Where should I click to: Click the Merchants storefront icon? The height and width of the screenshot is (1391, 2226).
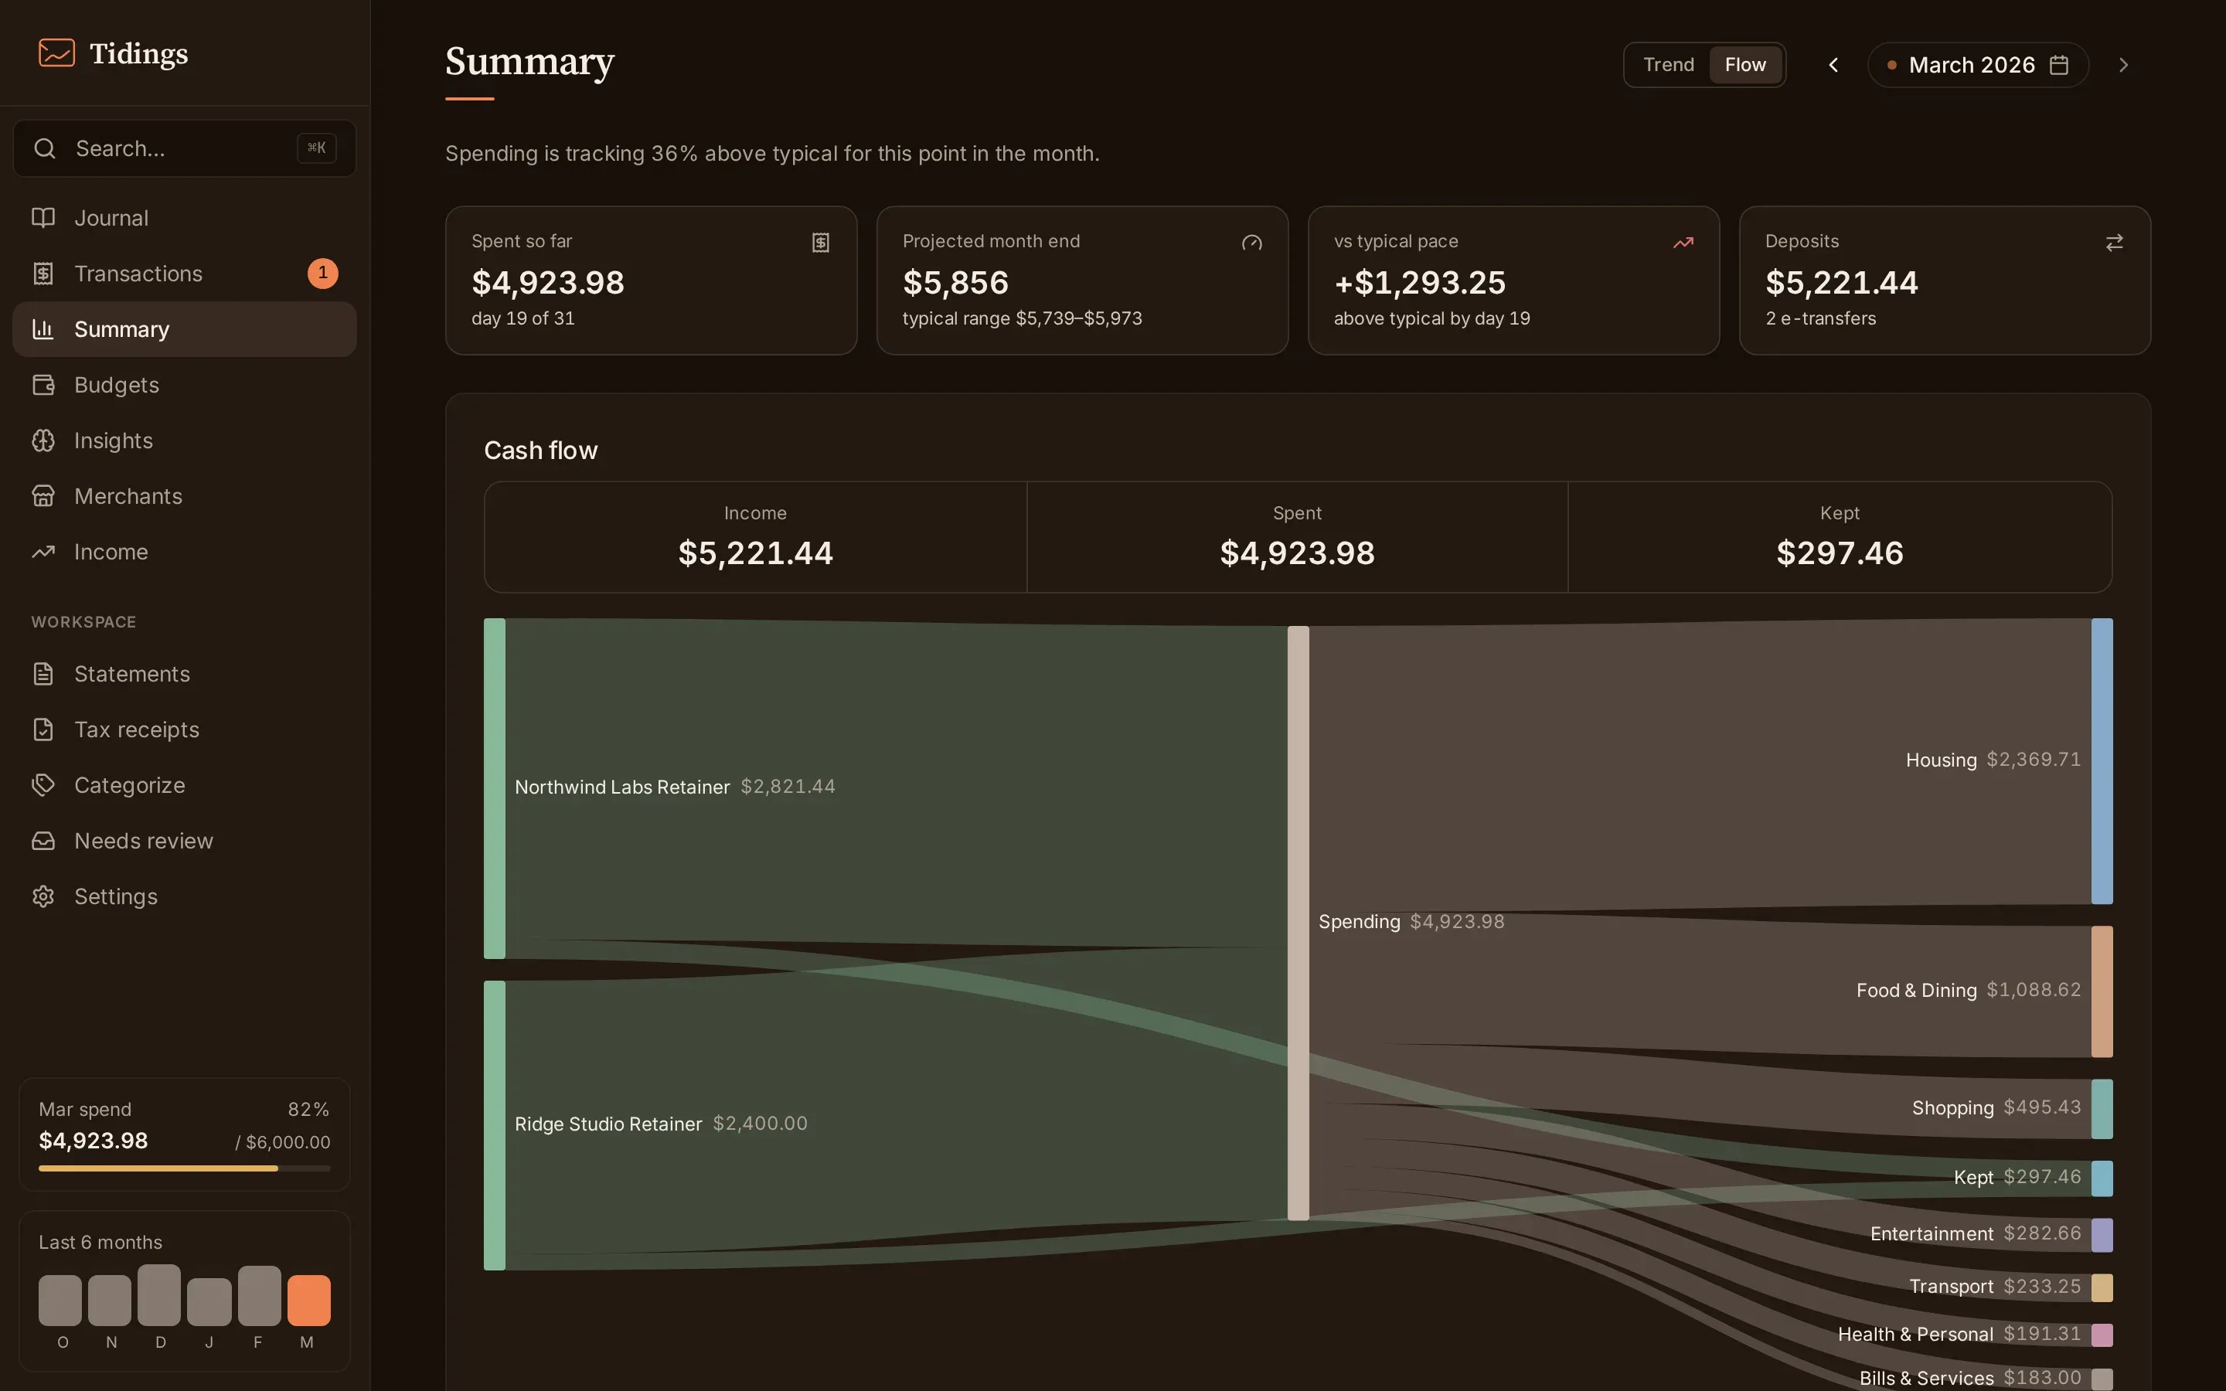point(43,496)
